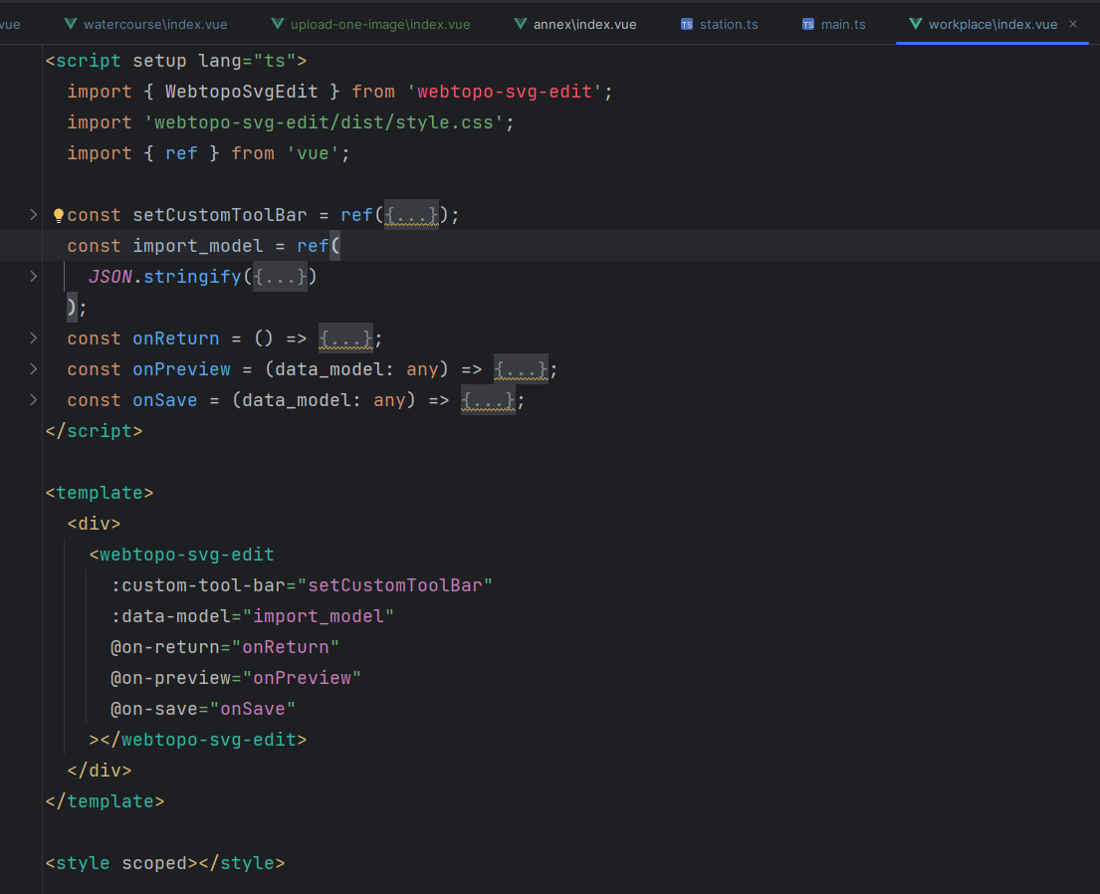
Task: Expand folded body of onPreview
Action: coord(521,369)
